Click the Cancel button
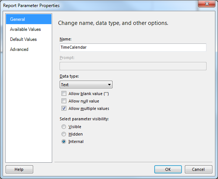Viewport: 218px width, 179px height. [198, 169]
